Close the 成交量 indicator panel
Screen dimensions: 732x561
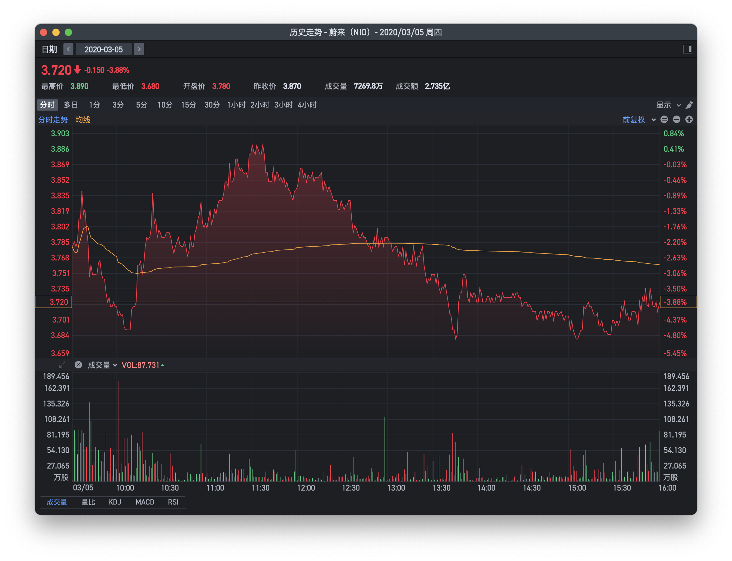[78, 365]
